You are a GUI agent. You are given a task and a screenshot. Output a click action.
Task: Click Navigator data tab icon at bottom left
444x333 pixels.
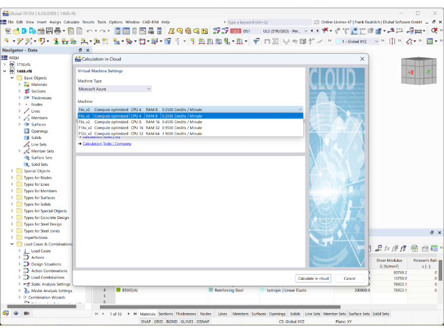coord(6,313)
